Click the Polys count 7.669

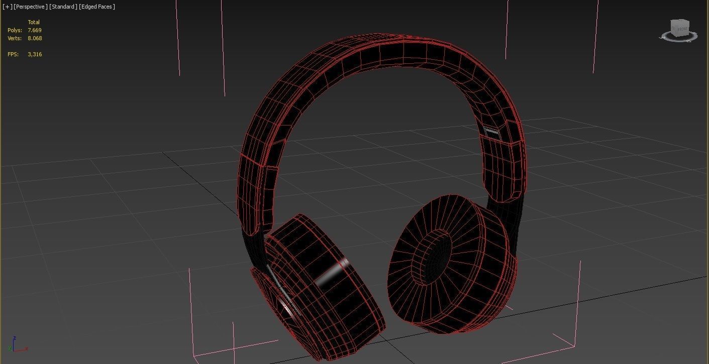coord(35,30)
